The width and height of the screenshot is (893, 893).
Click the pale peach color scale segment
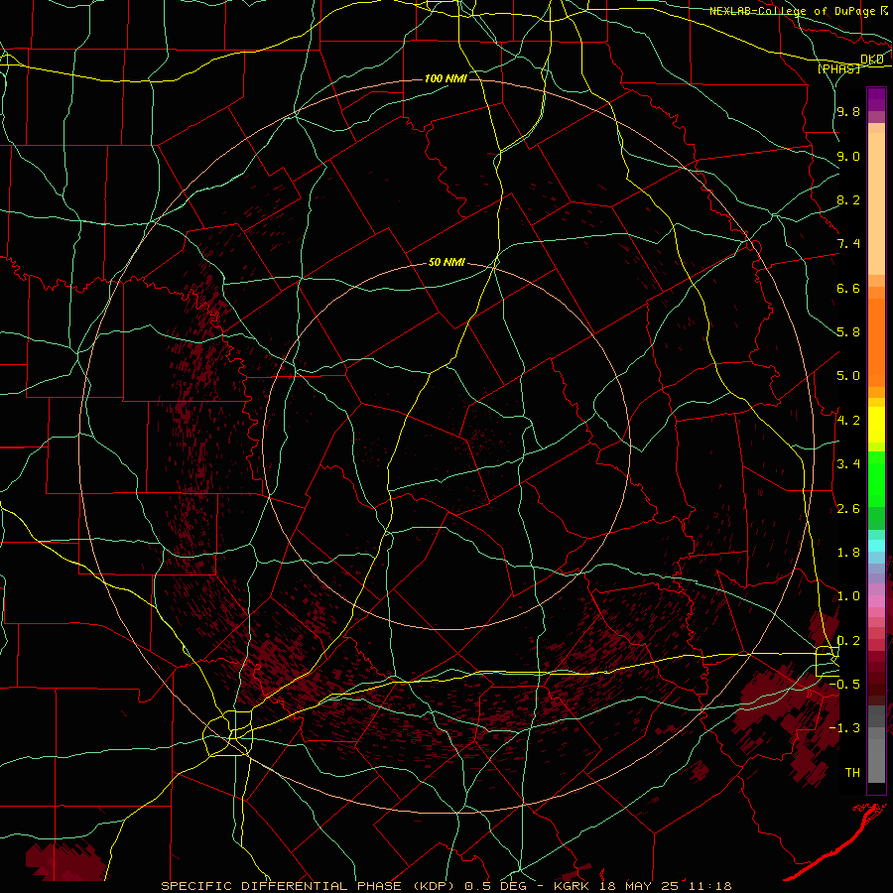[x=876, y=205]
